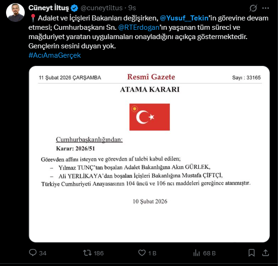Click the @cuneytiltus handle
Viewport: 278px width, 266px height.
pos(101,8)
